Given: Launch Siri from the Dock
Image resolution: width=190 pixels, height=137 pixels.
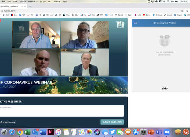Looking at the screenshot, I should 97,132.
